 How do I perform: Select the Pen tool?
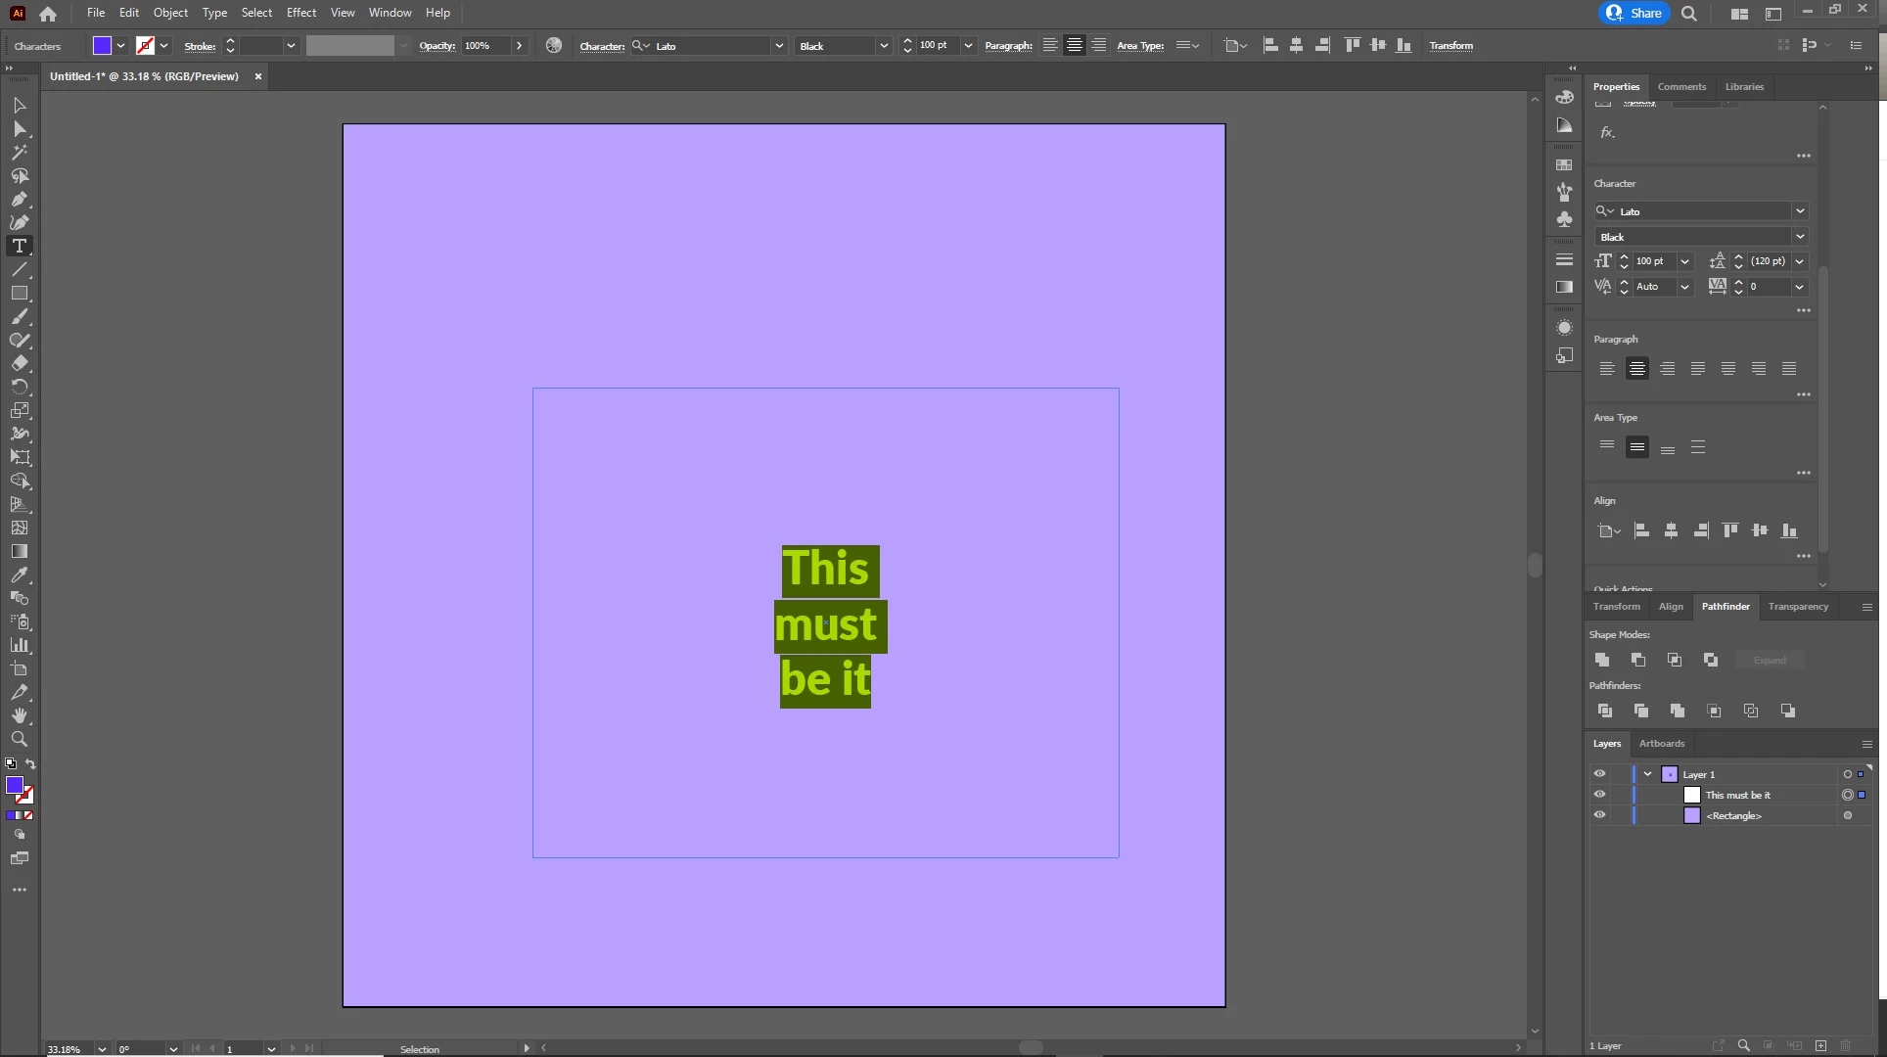[19, 200]
